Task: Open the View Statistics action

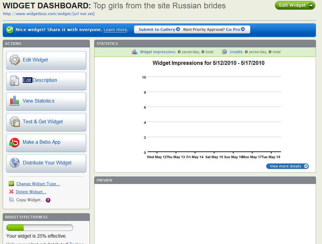Action: click(46, 101)
